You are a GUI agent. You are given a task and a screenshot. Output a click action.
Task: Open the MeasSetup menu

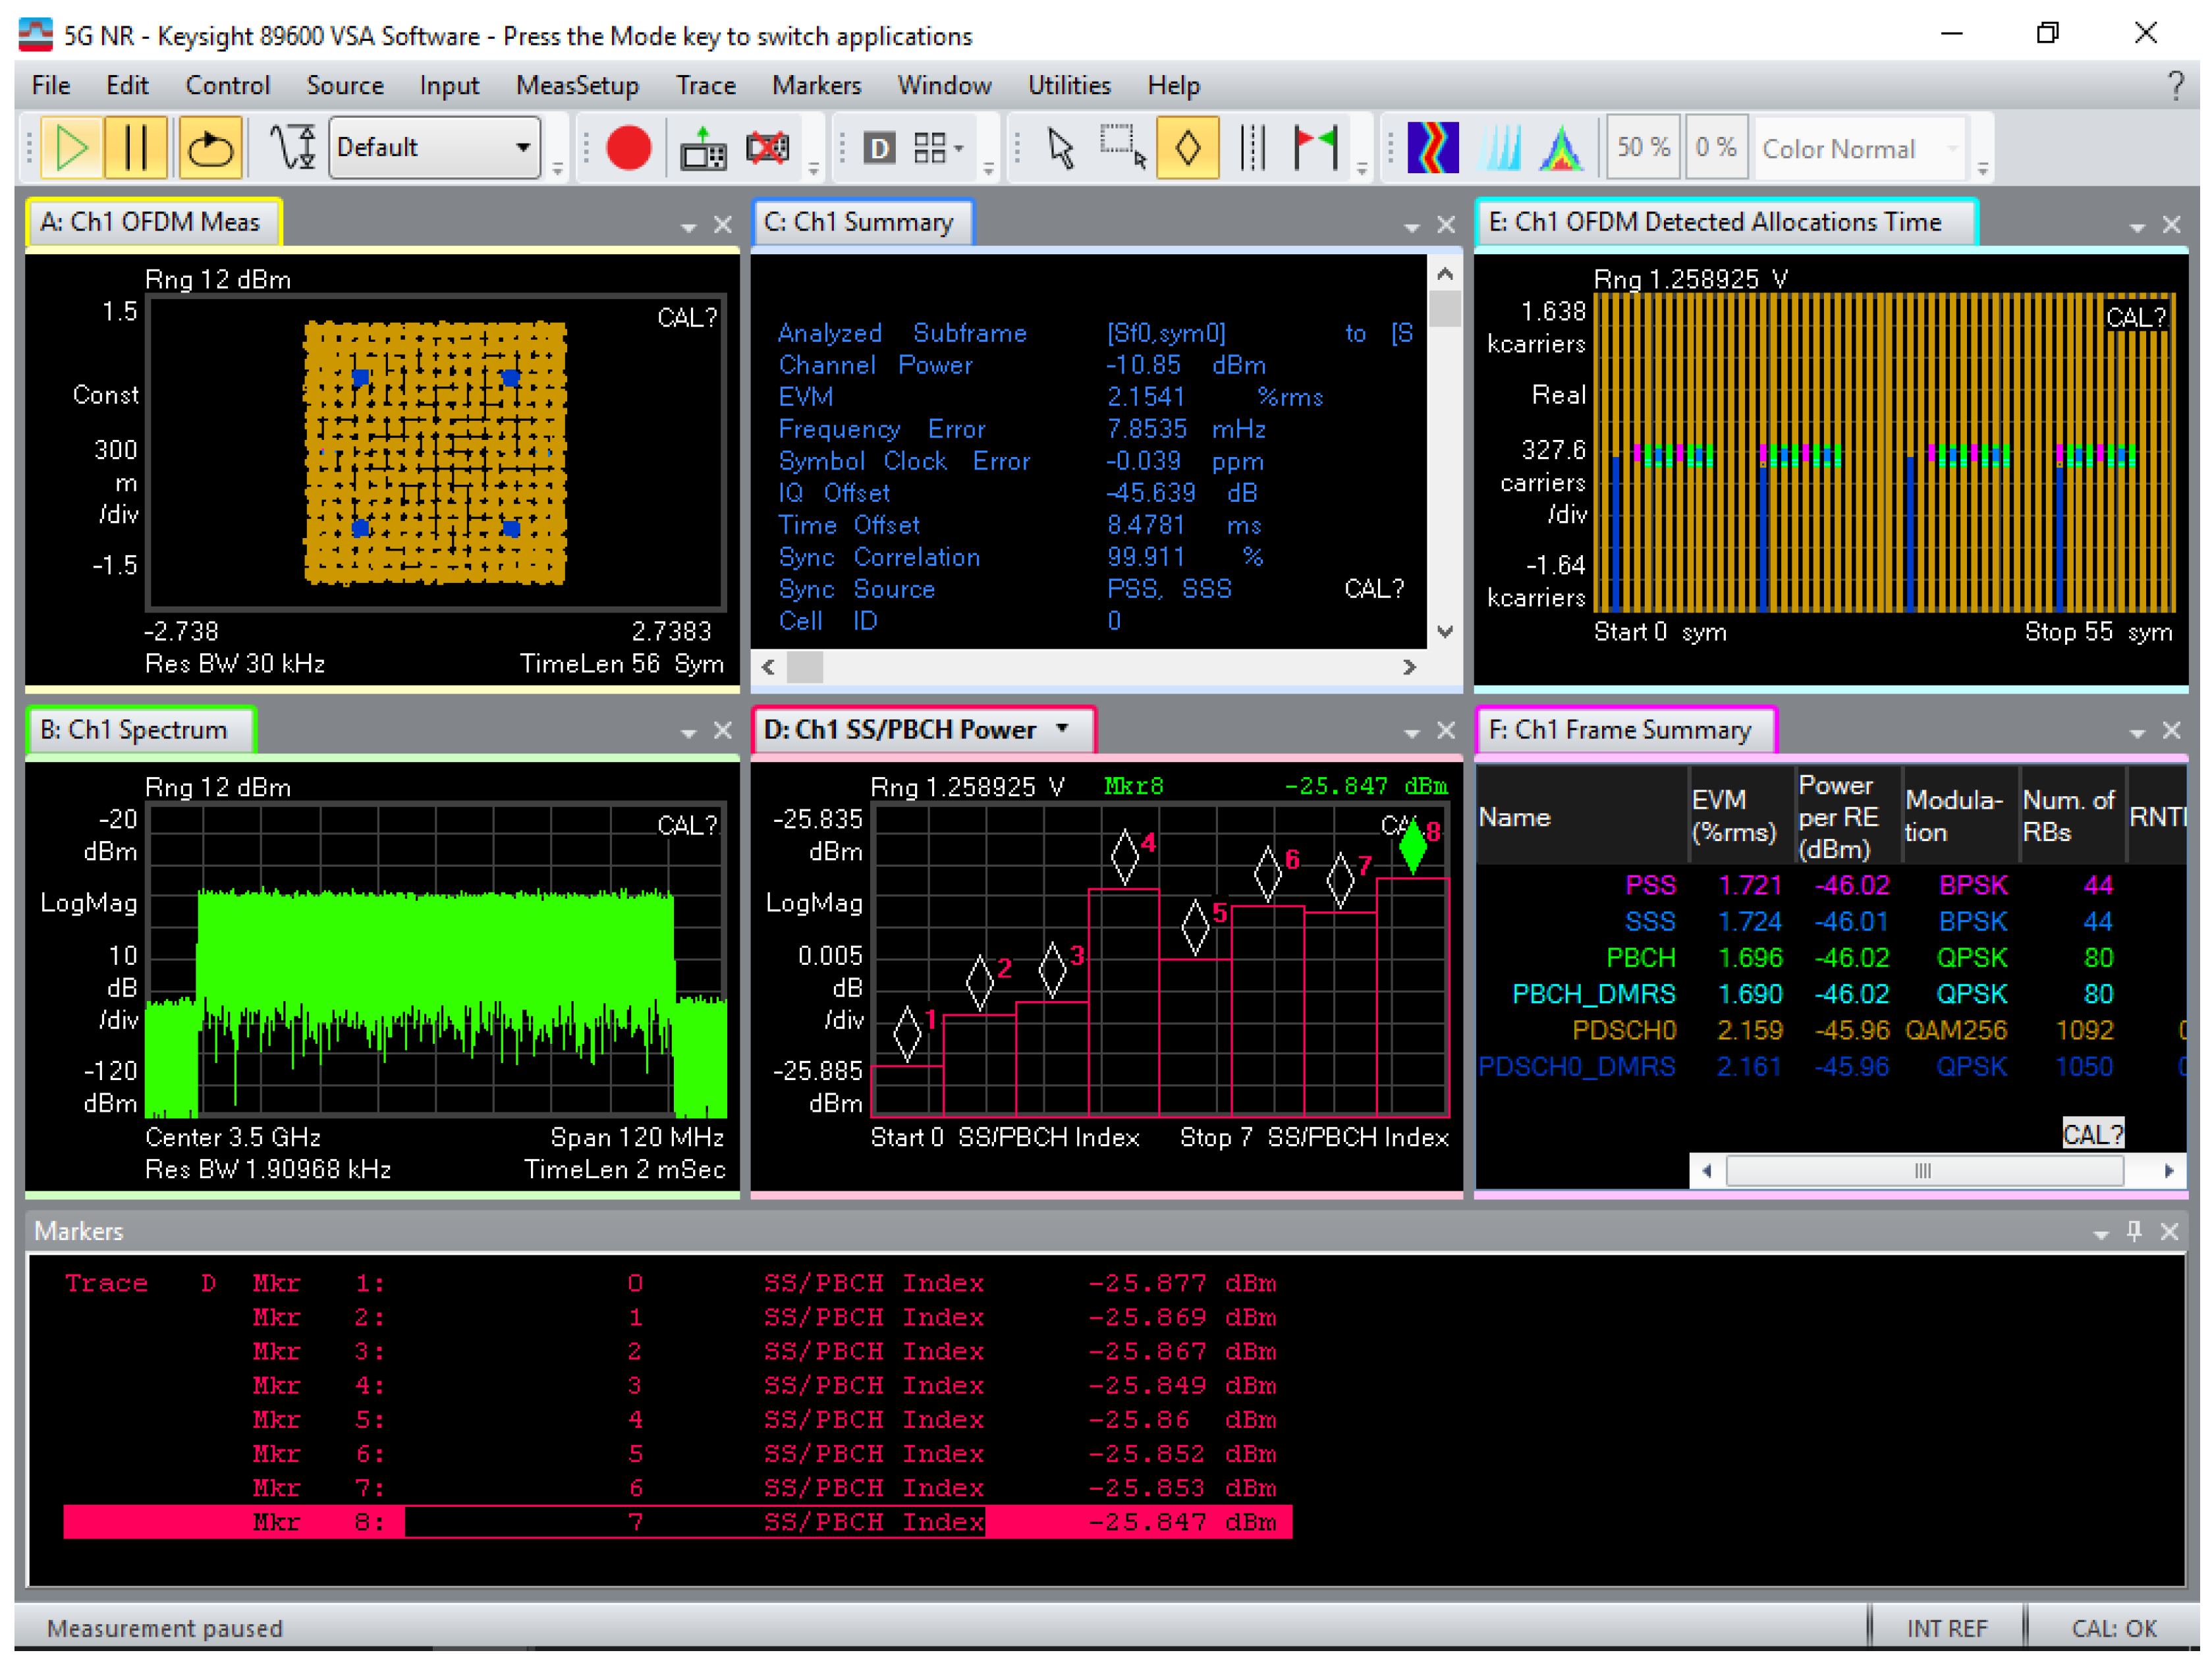pos(577,86)
